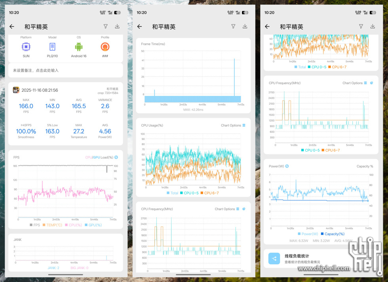Tap the share icon on the 线程负载统计 card
The image size is (388, 282).
274,259
